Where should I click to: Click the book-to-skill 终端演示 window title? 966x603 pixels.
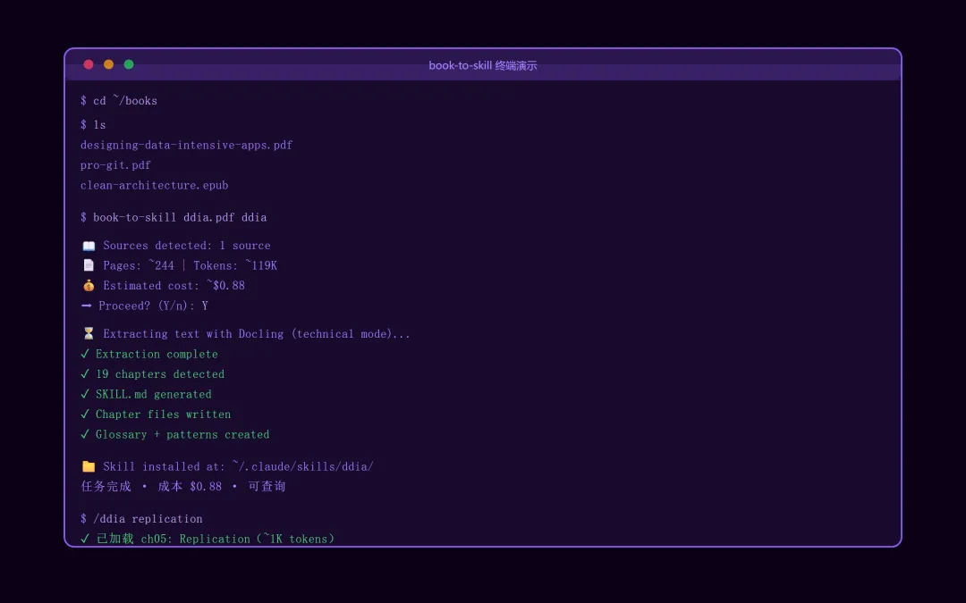tap(483, 65)
